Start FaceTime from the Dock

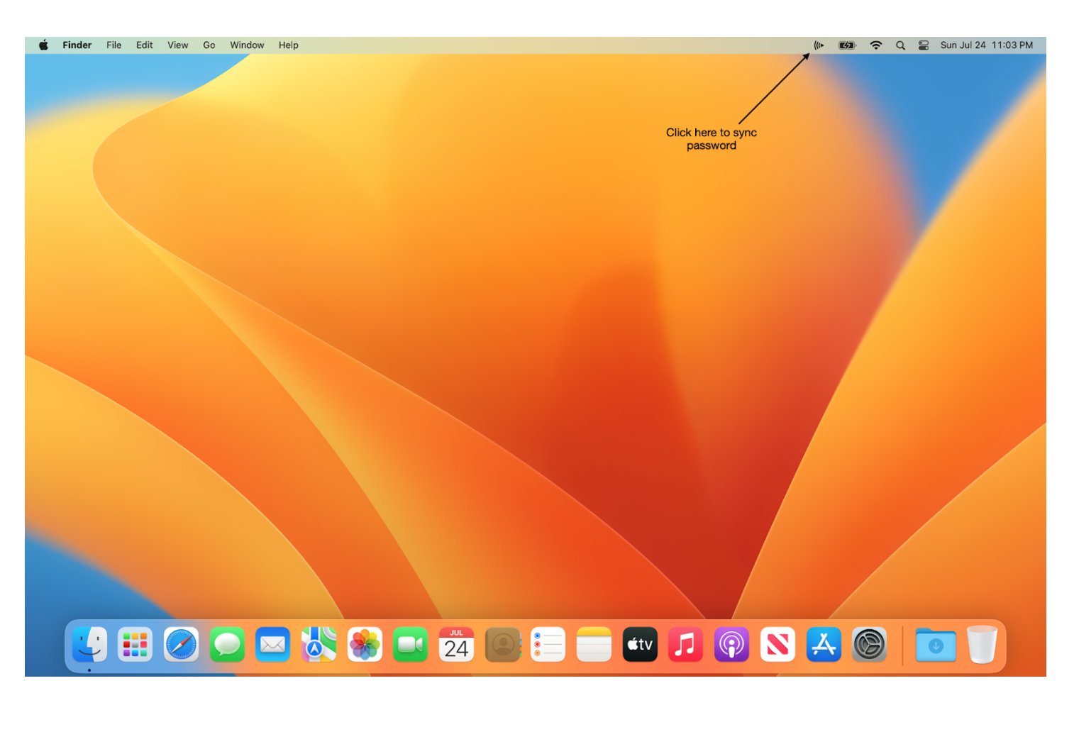pos(410,645)
